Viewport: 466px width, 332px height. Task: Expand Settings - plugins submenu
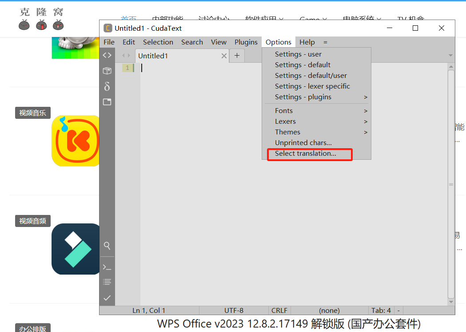tap(316, 97)
